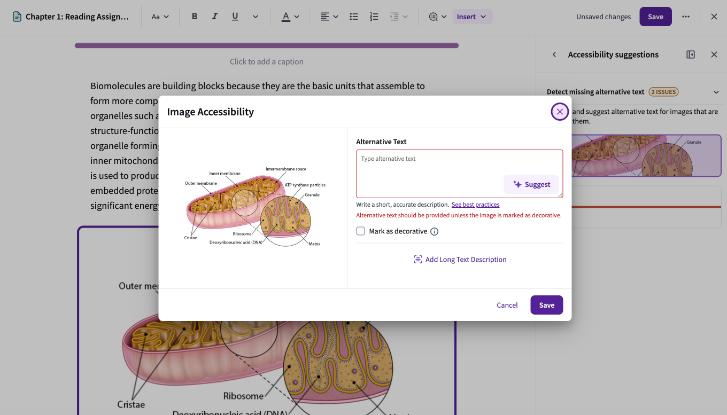Click the 2 ISSUES badge
This screenshot has width=727, height=415.
point(663,92)
